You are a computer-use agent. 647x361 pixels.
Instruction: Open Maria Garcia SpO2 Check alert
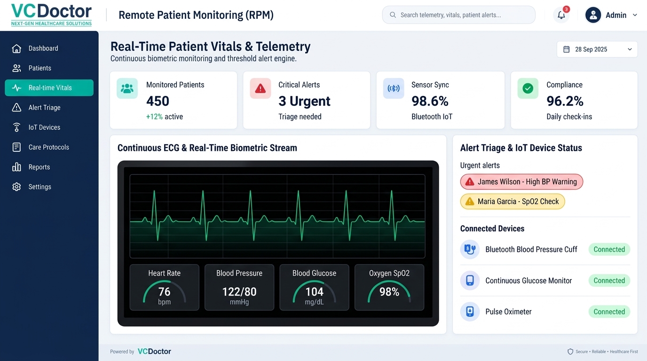pyautogui.click(x=513, y=202)
